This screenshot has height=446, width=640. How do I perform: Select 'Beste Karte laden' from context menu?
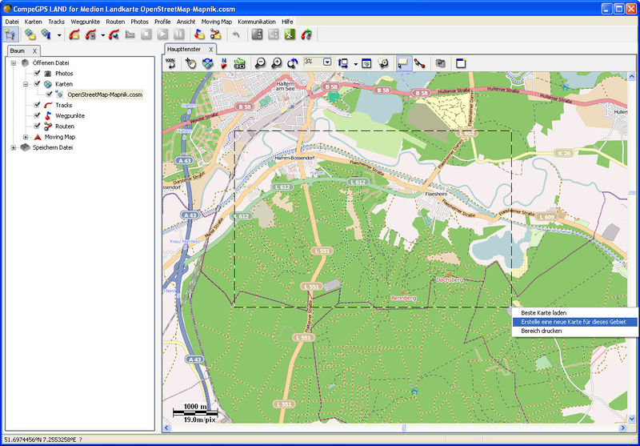click(544, 312)
